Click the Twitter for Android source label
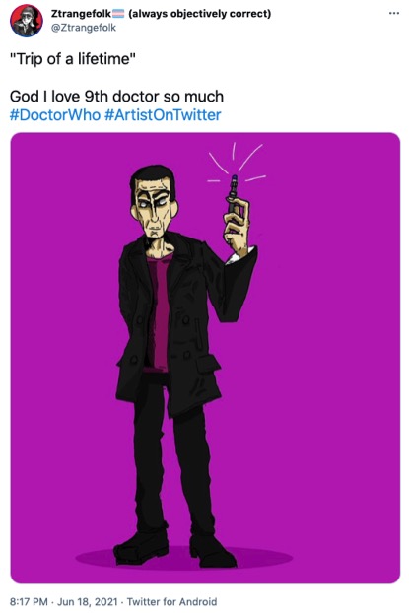The height and width of the screenshot is (613, 409). pos(171,601)
